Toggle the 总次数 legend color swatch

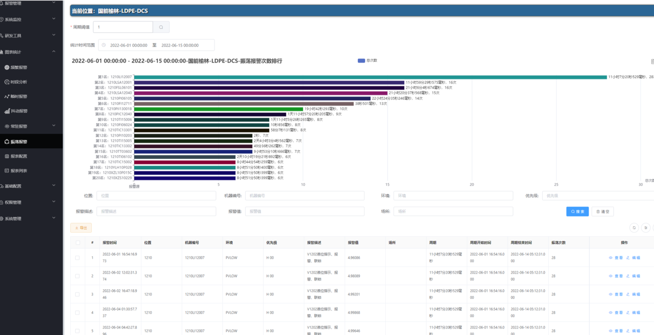361,61
